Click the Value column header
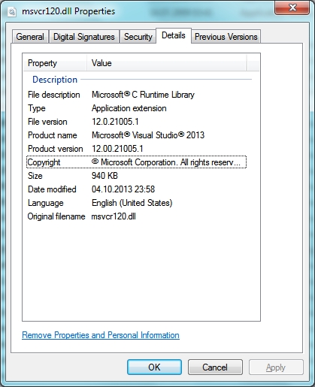The width and height of the screenshot is (315, 387). (166, 63)
